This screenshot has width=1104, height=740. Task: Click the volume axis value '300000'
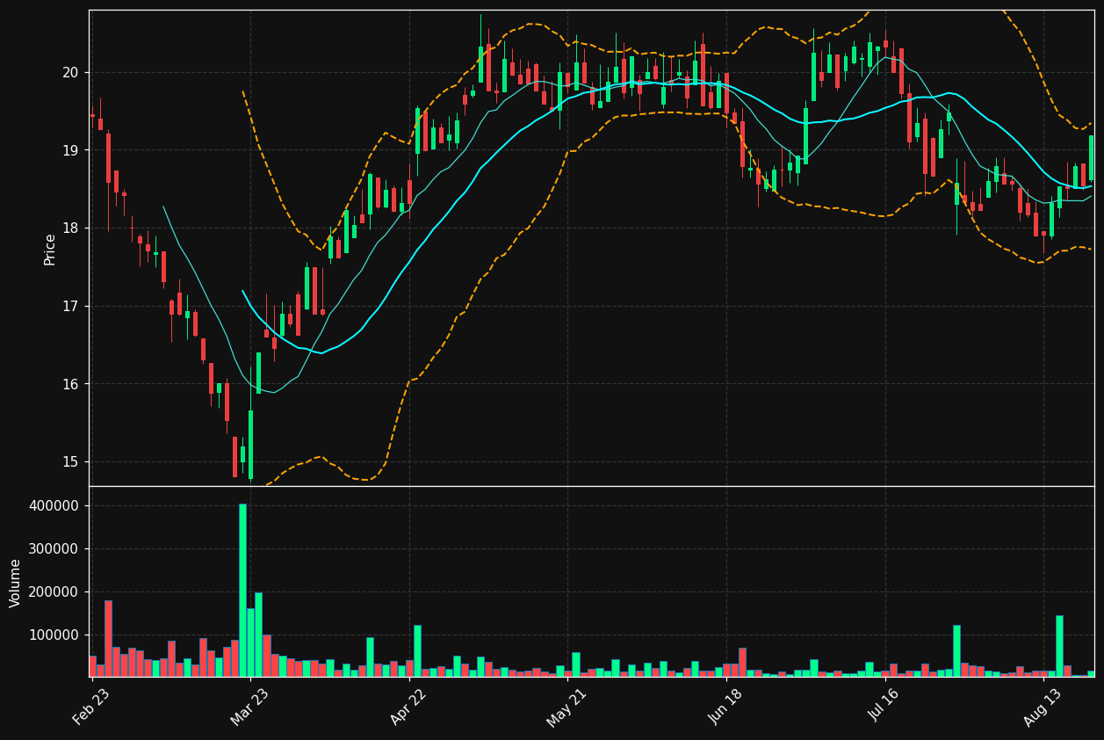pos(54,549)
